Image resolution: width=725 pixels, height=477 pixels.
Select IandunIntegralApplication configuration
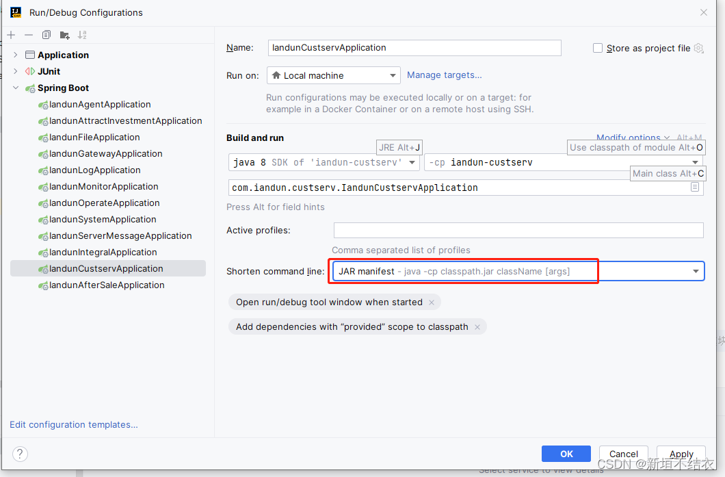[103, 252]
